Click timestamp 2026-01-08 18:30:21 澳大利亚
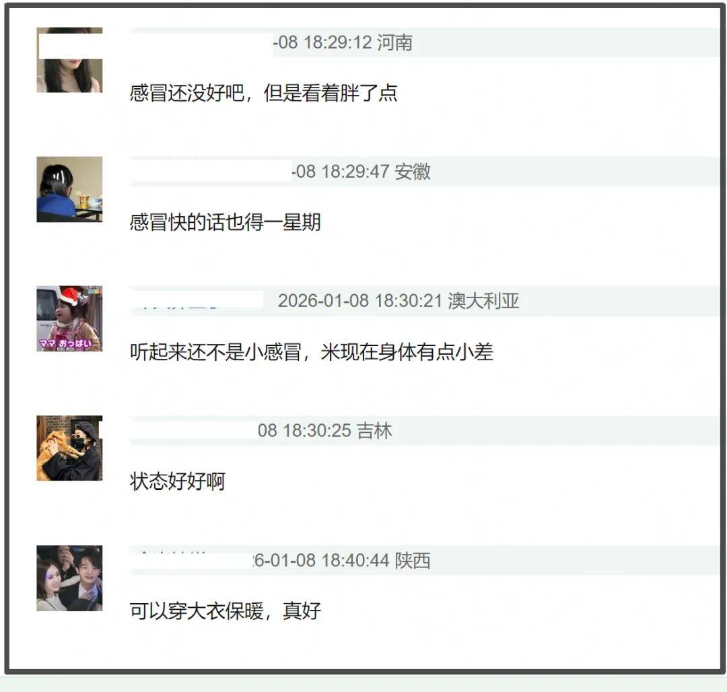The height and width of the screenshot is (692, 727). pyautogui.click(x=399, y=301)
